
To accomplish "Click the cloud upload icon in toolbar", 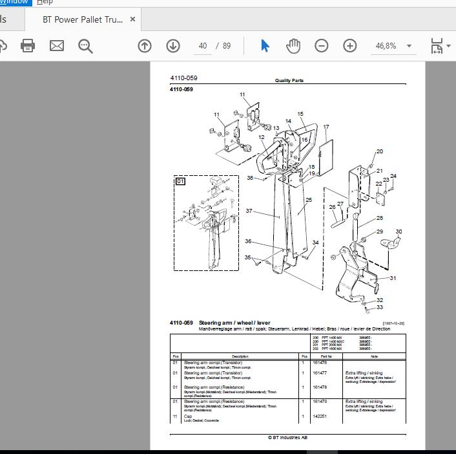I will click(3, 46).
